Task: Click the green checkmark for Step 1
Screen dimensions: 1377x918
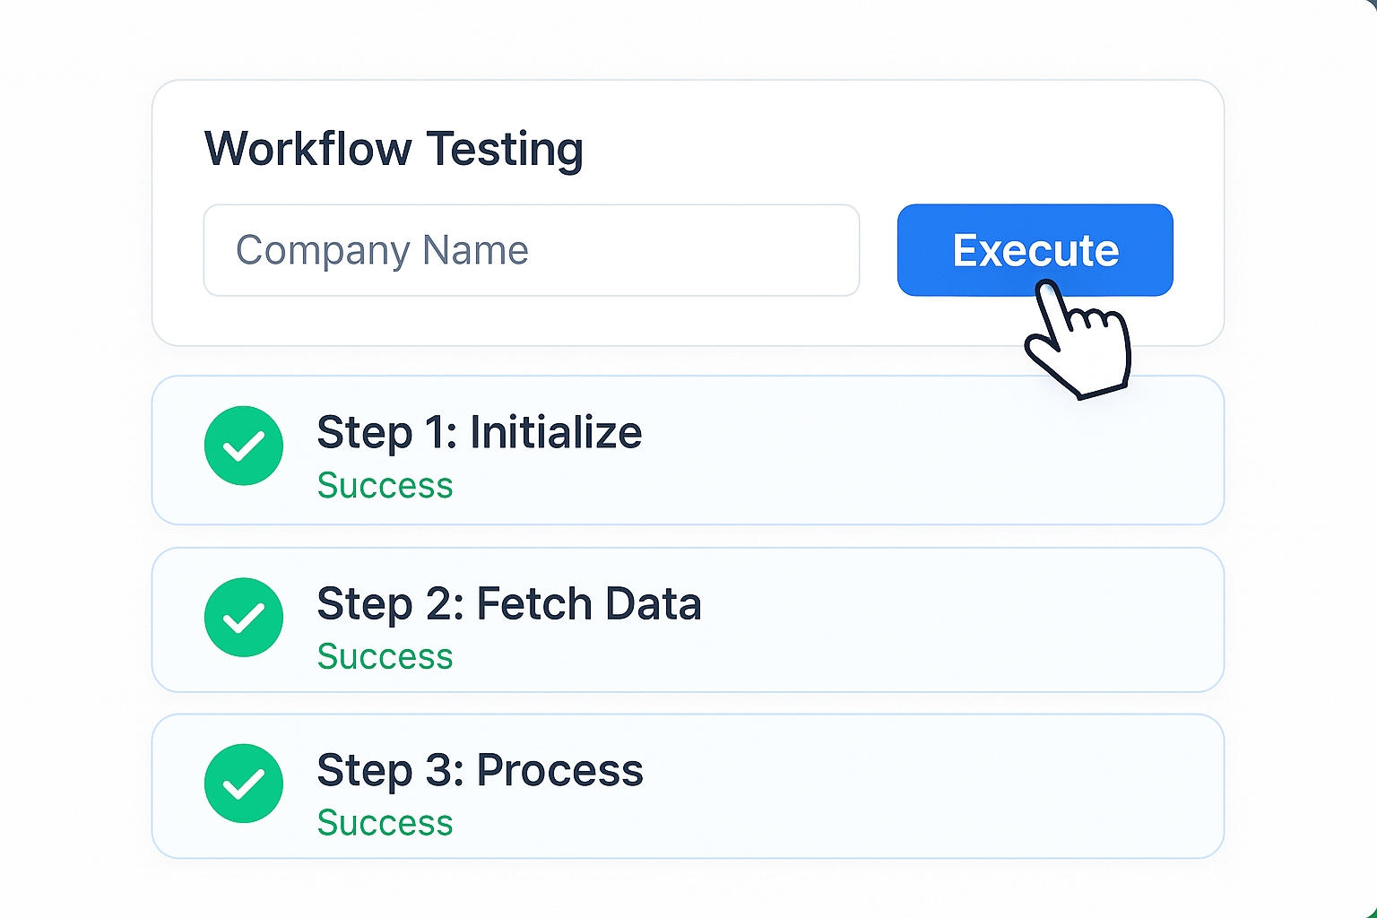Action: click(x=244, y=446)
